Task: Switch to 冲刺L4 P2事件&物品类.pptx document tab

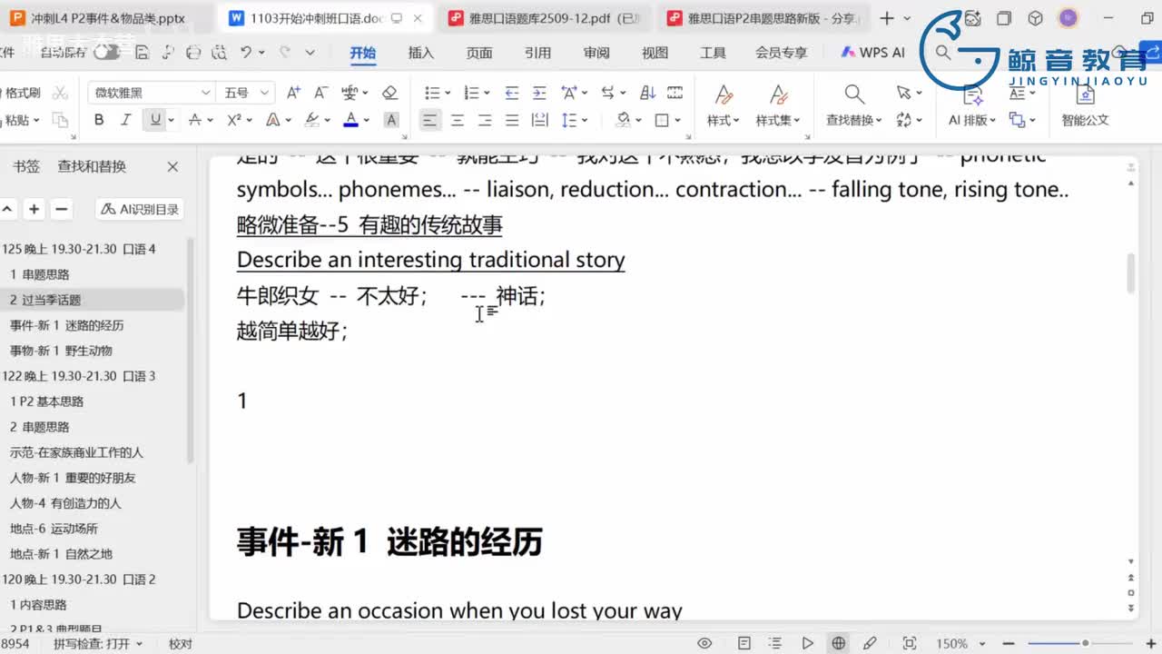Action: point(107,18)
